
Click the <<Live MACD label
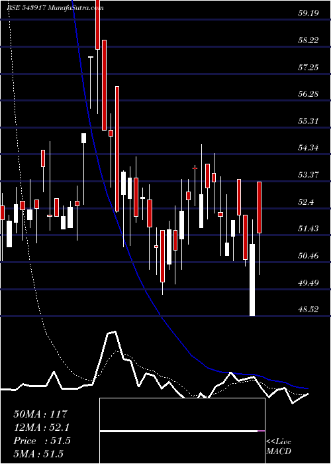(279, 447)
